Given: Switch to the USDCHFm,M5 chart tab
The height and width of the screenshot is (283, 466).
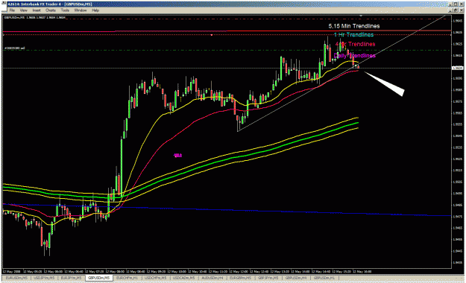Looking at the screenshot, I should 155,278.
